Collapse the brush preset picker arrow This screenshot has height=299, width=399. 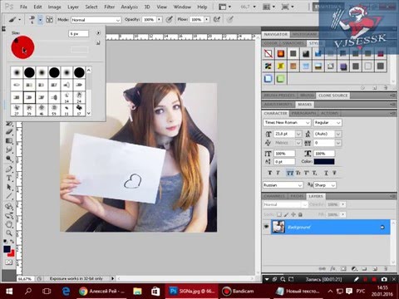point(40,20)
